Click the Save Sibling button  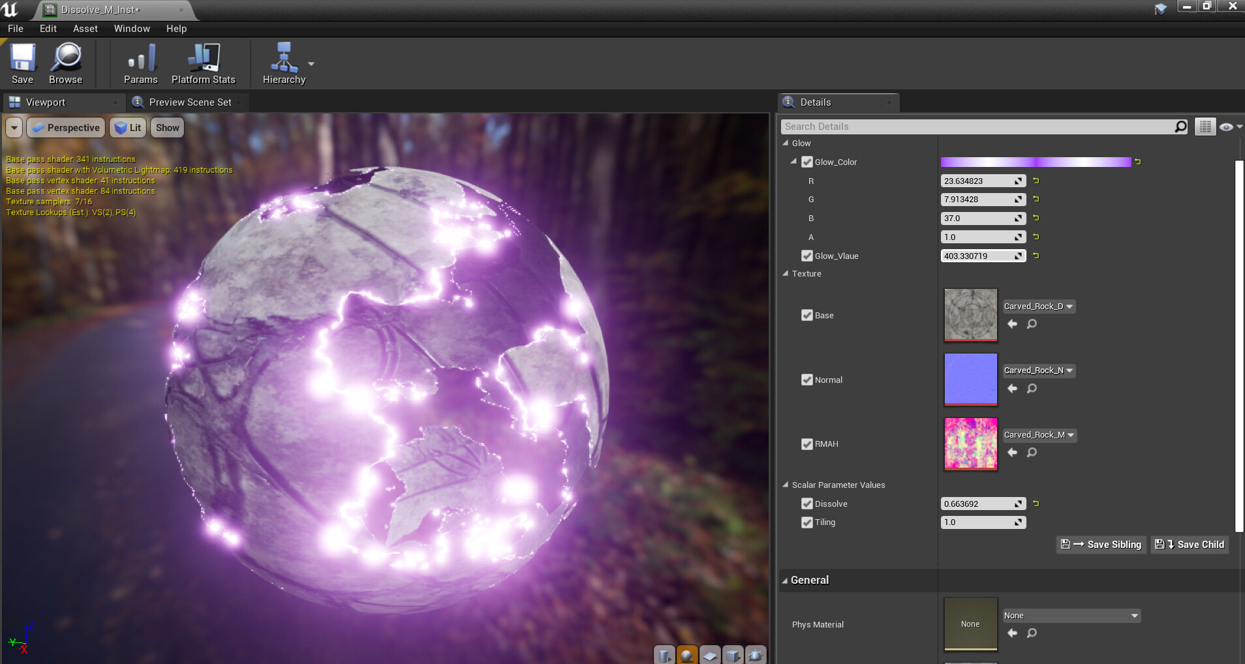tap(1100, 545)
